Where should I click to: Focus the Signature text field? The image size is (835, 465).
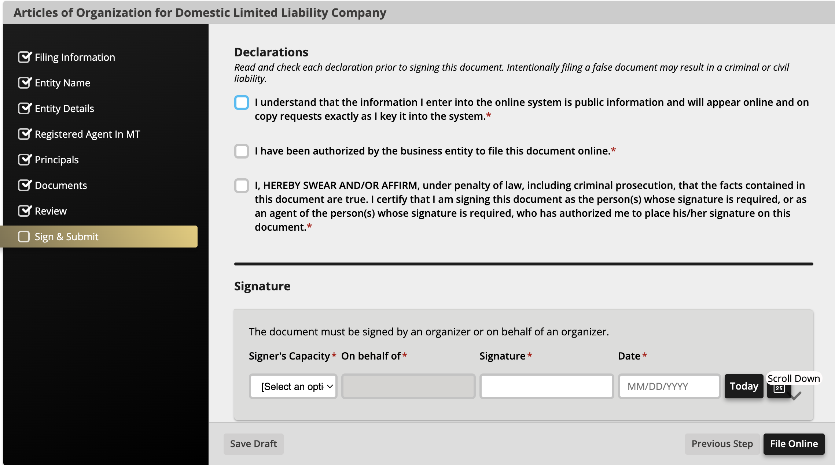click(x=547, y=386)
